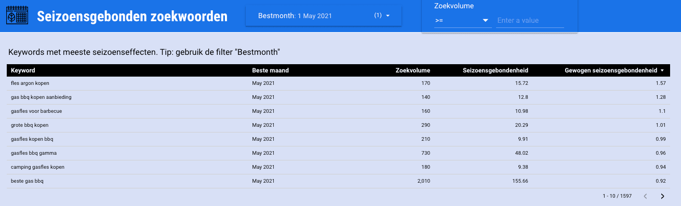
Task: Select the gasfles voor barbecue keyword
Action: pos(33,111)
